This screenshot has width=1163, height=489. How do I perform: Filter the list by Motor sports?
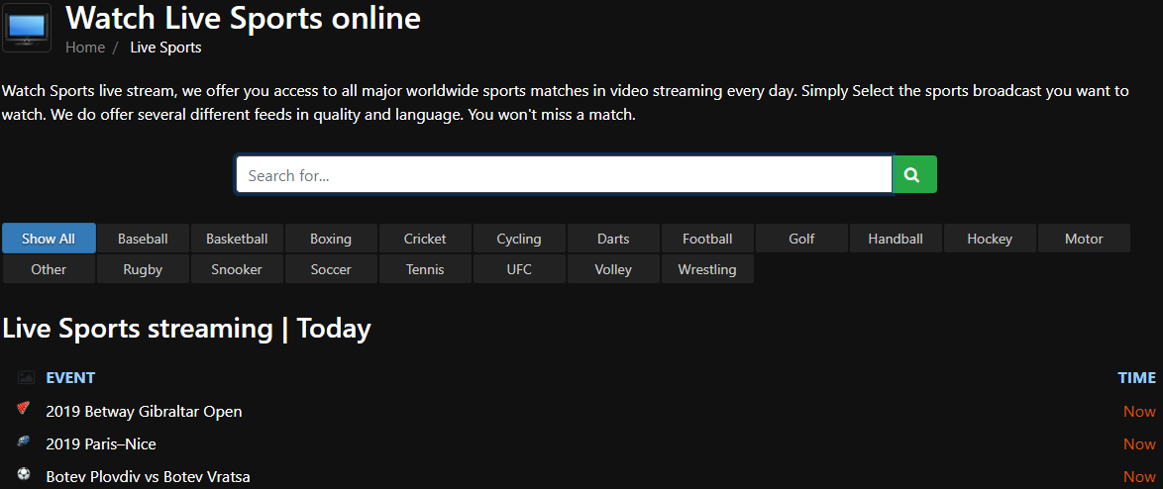click(1084, 239)
